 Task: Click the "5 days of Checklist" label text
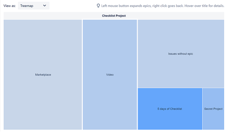click(x=170, y=109)
